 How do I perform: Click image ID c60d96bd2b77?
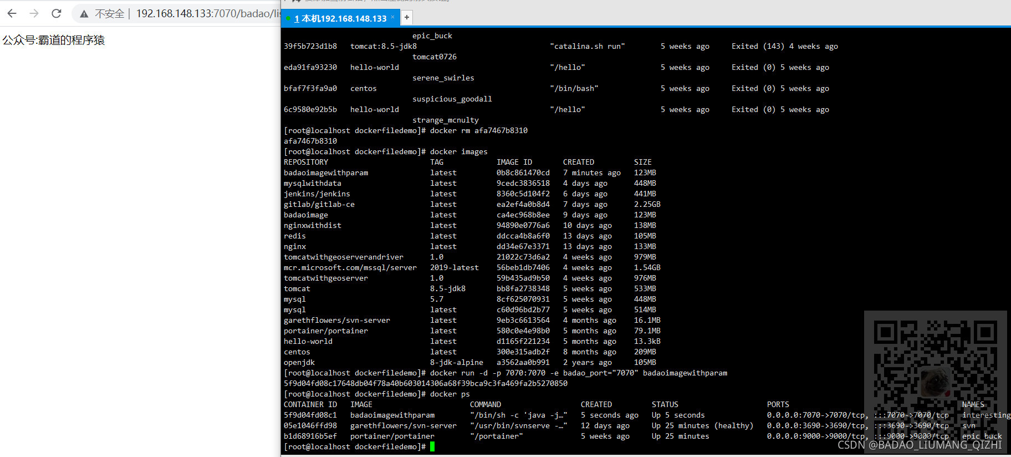click(523, 309)
